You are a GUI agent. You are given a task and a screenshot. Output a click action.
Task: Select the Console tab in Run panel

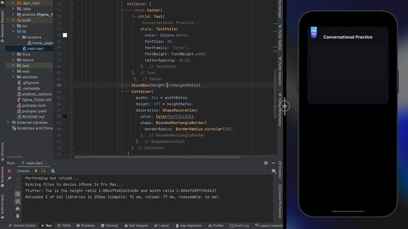click(23, 171)
